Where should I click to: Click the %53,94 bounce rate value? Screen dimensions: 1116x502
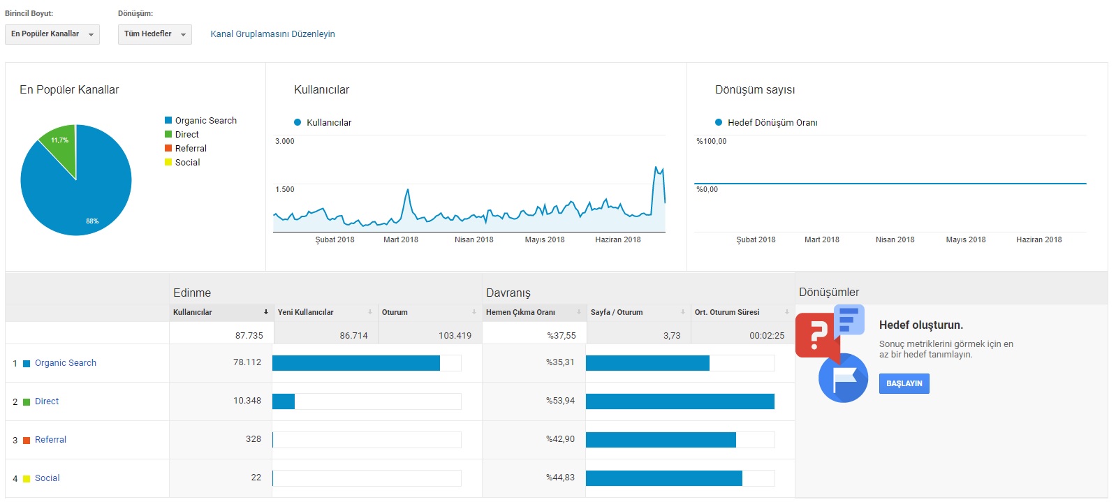(x=560, y=401)
